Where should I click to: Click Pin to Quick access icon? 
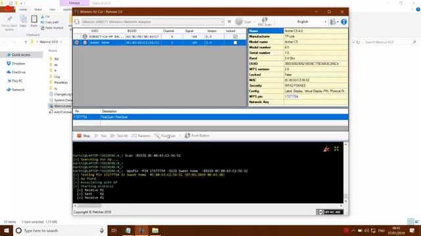[9, 23]
